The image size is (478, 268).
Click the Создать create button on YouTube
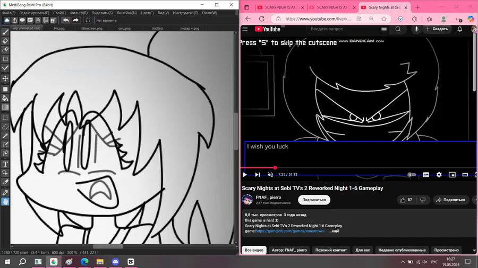coord(437,29)
